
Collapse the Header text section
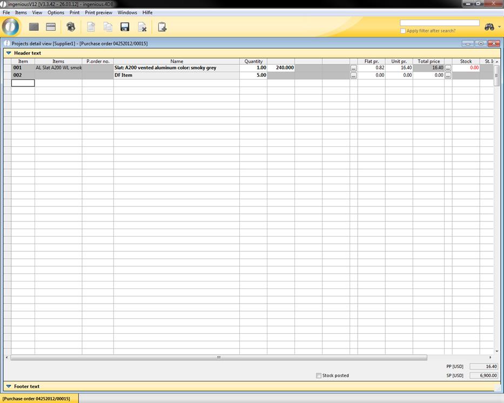coord(9,53)
